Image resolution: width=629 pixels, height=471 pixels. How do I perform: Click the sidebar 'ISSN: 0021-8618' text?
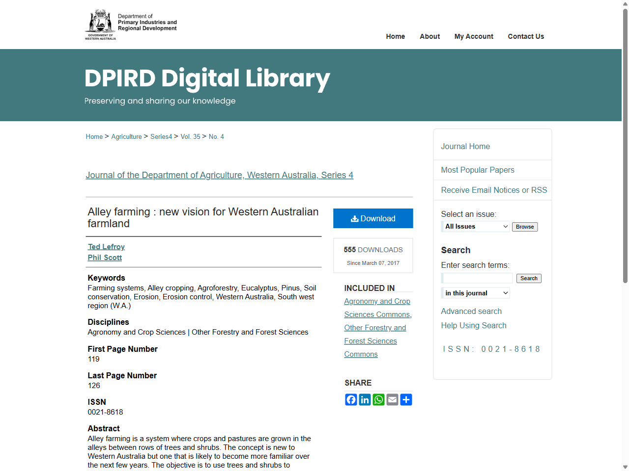point(491,349)
